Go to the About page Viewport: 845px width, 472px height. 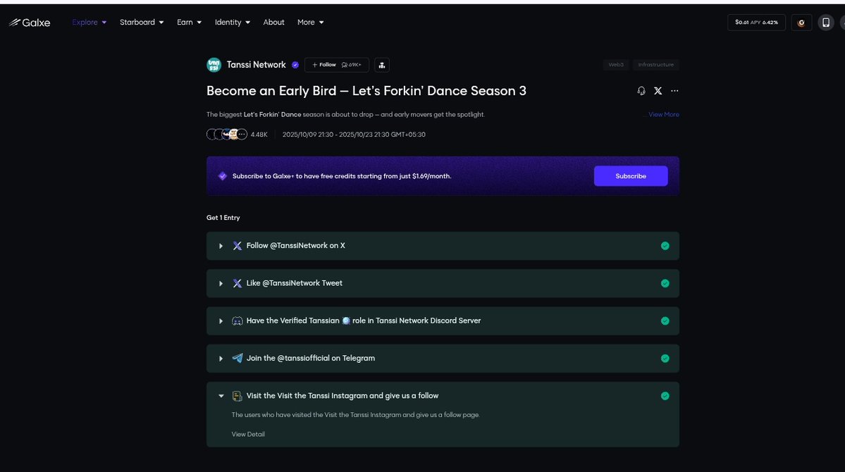point(273,22)
